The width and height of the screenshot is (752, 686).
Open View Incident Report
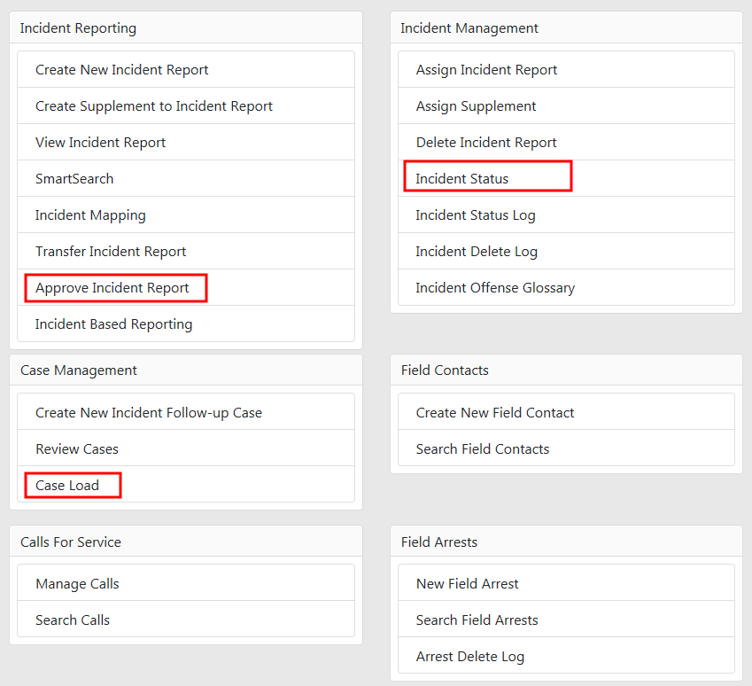(101, 143)
